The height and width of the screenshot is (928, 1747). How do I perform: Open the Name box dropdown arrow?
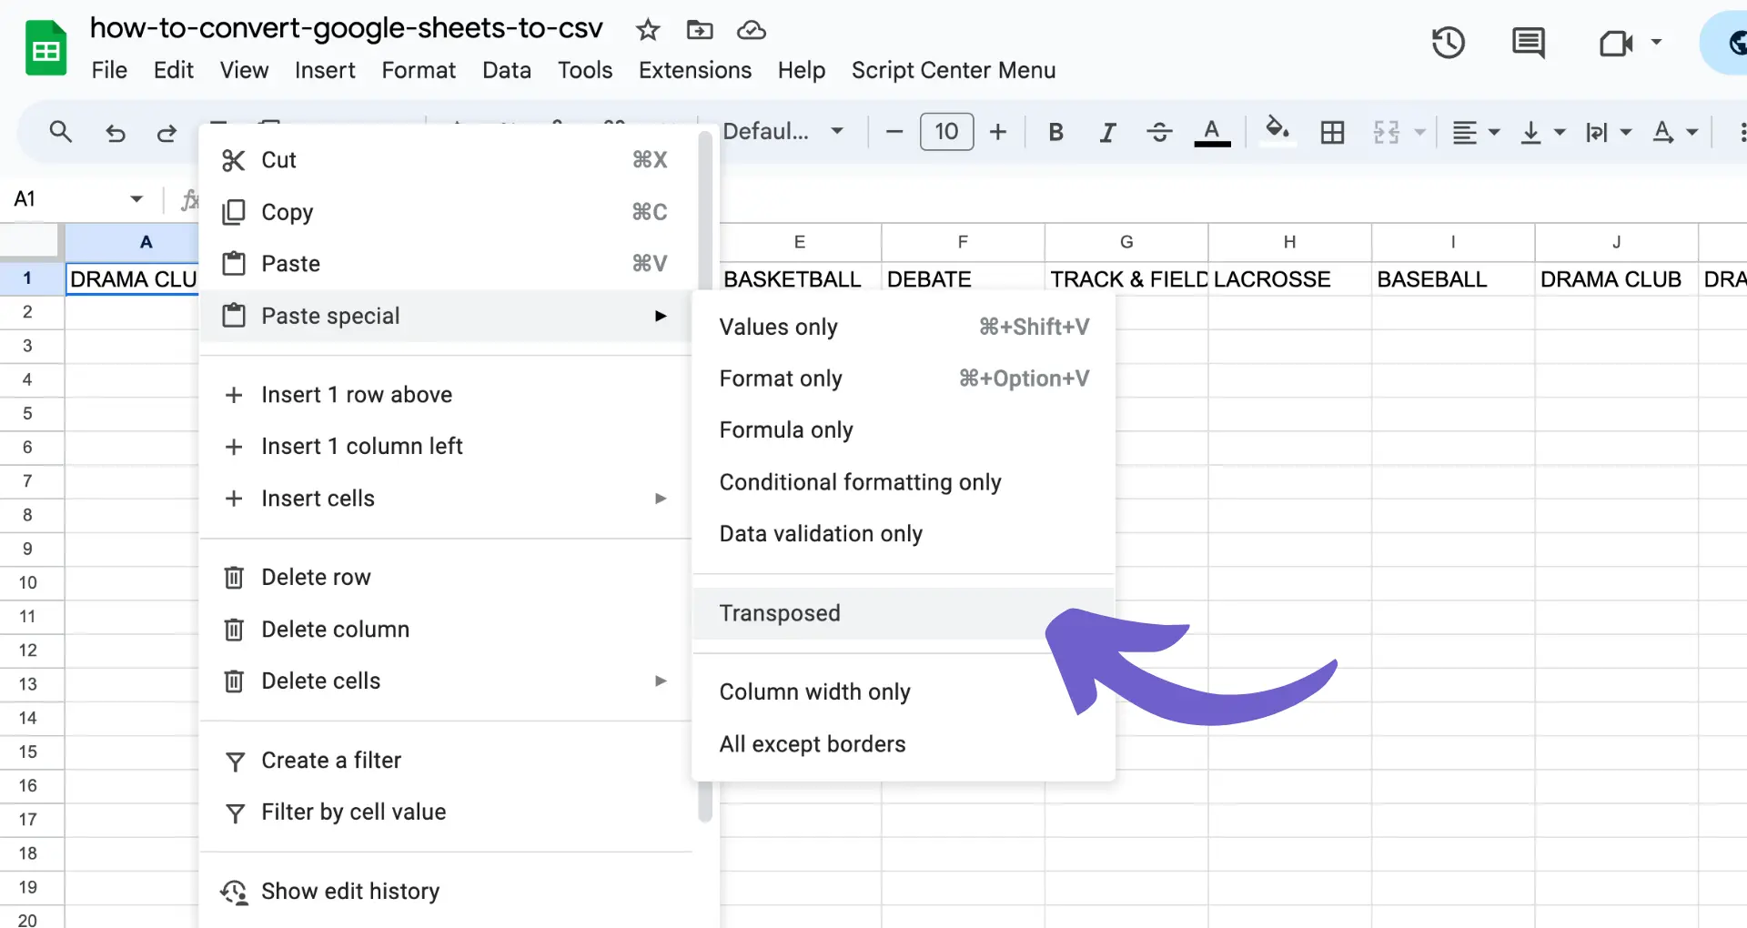136,198
